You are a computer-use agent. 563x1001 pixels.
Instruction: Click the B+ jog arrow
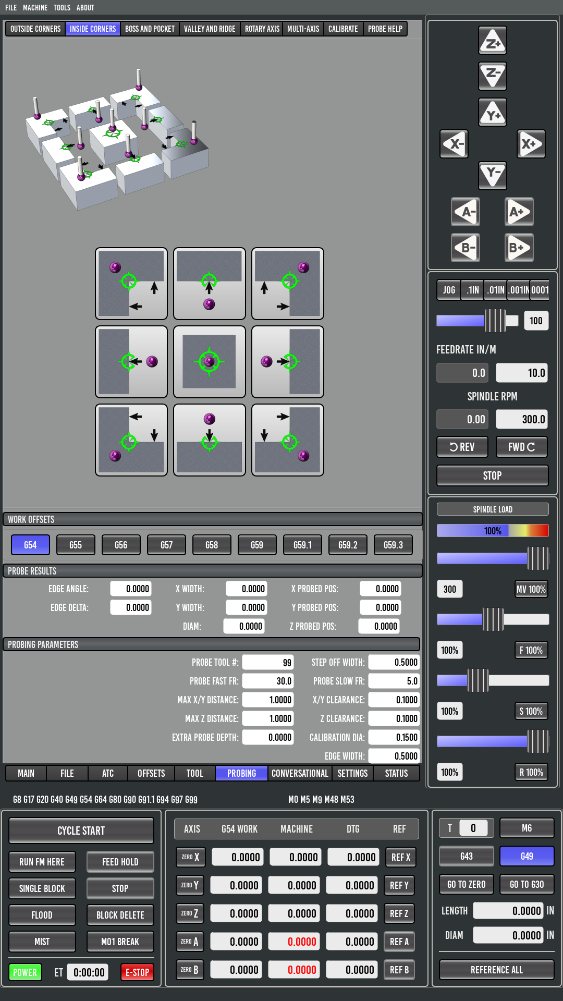tap(519, 248)
